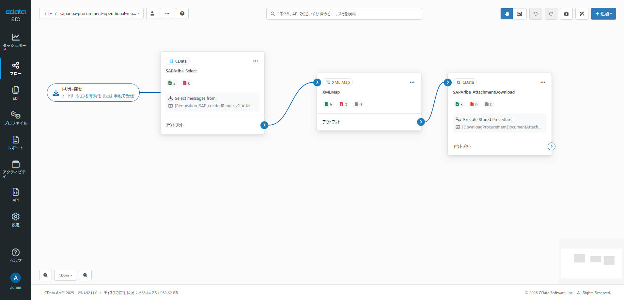Click SAPAriba_AttachmentDownload success count 5
Image resolution: width=624 pixels, height=300 pixels.
pos(459,104)
